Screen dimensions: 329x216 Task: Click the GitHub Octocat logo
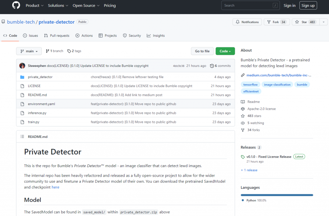coord(16,5)
